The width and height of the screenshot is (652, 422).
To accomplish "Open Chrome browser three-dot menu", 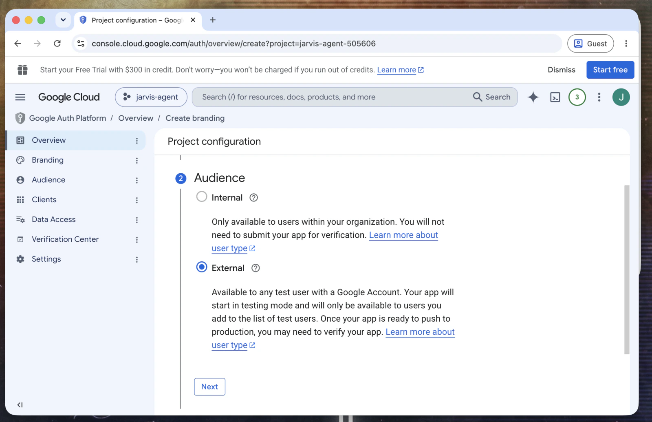I will (x=626, y=44).
